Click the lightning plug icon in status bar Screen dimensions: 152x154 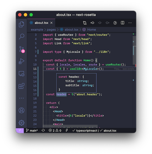click(x=67, y=130)
